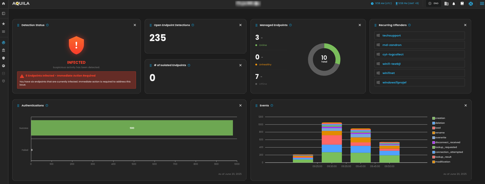Open favorites star in sidebar
This screenshot has width=485, height=184.
4,24
